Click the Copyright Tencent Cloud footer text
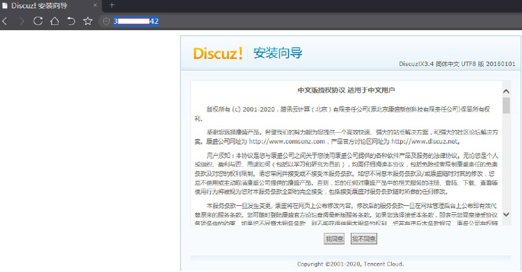 [350, 264]
